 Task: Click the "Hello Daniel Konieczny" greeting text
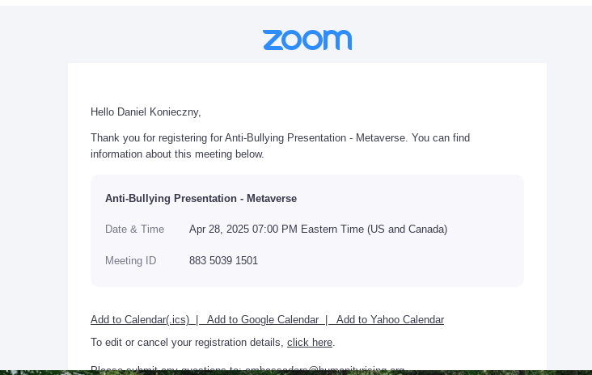pos(146,112)
